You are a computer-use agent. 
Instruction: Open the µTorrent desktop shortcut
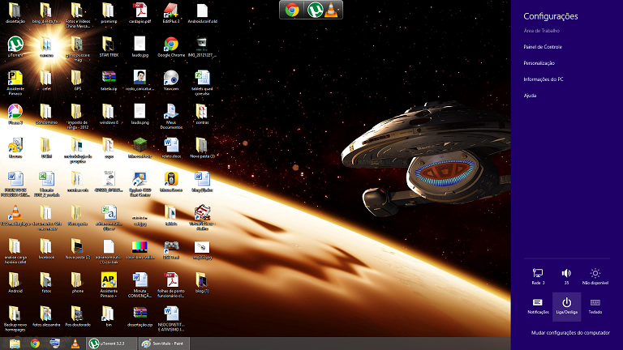tap(15, 47)
